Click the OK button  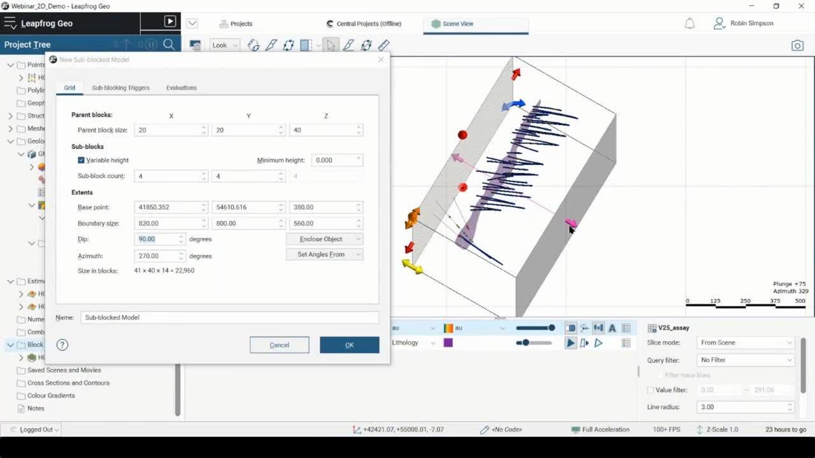point(350,345)
